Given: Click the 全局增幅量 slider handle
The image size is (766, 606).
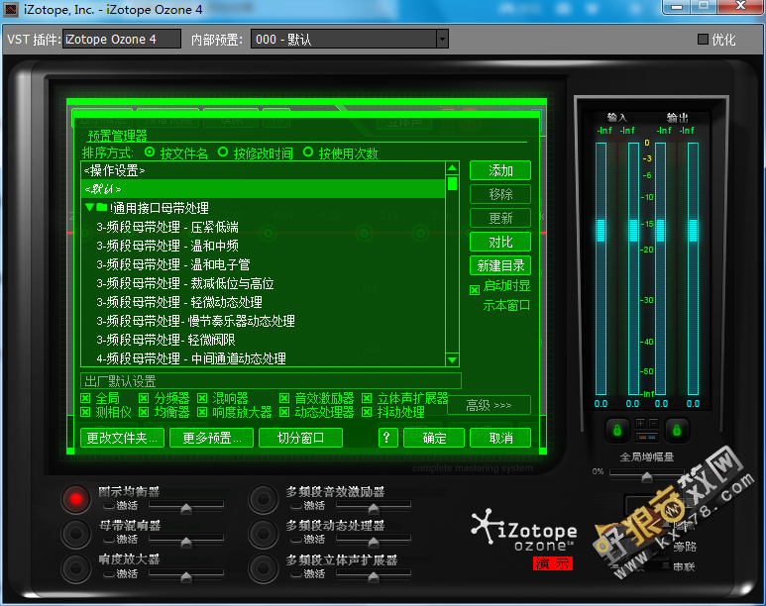Looking at the screenshot, I should (647, 476).
